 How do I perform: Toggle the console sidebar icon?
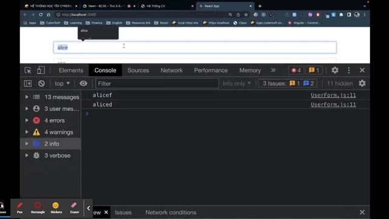click(x=28, y=83)
